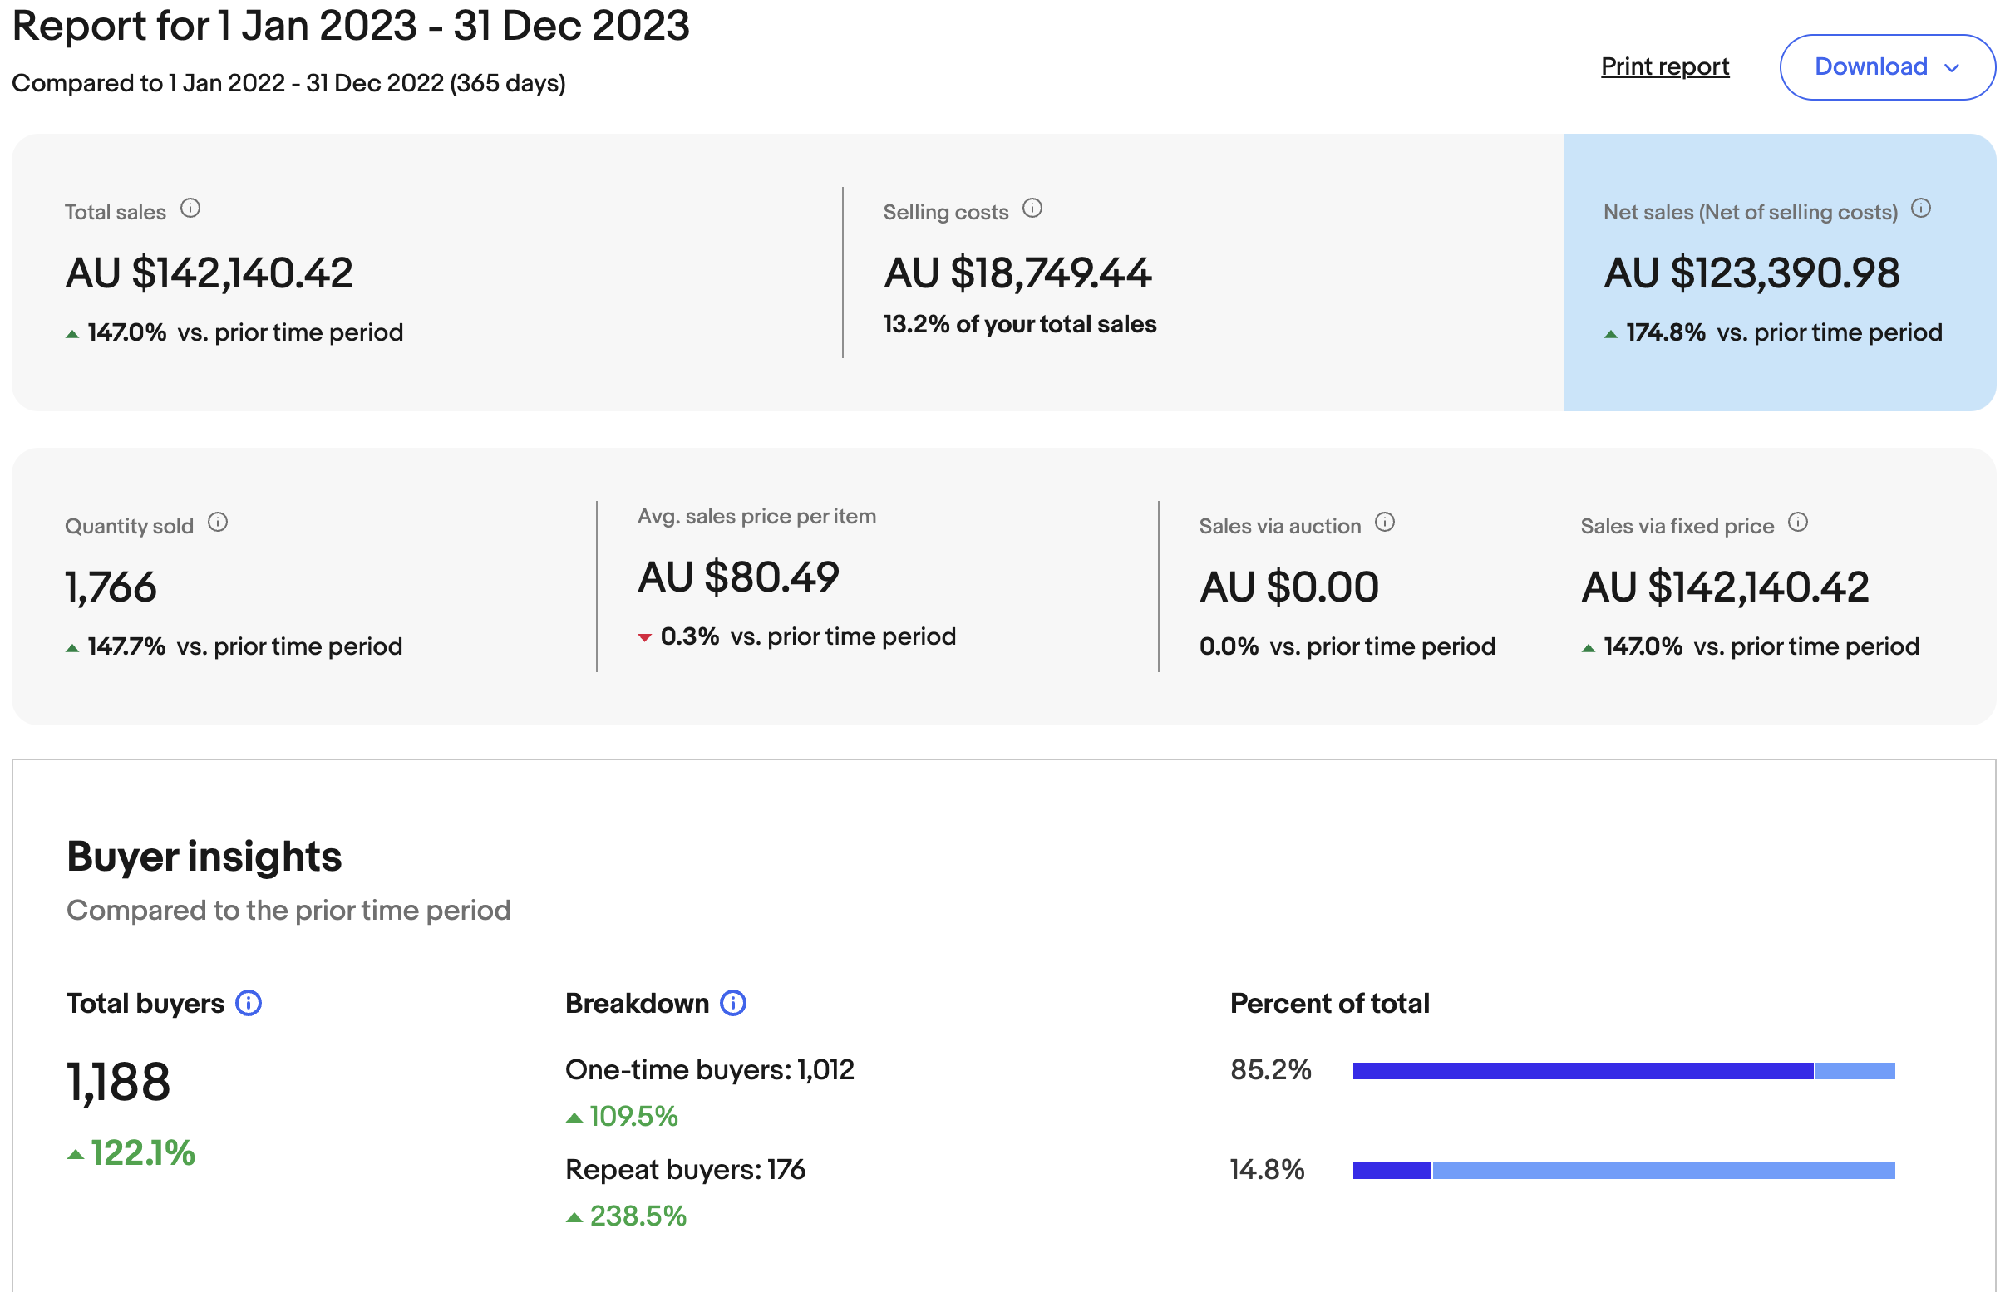The width and height of the screenshot is (2005, 1292).
Task: Click blue info icon beside Breakdown
Action: coord(732,1003)
